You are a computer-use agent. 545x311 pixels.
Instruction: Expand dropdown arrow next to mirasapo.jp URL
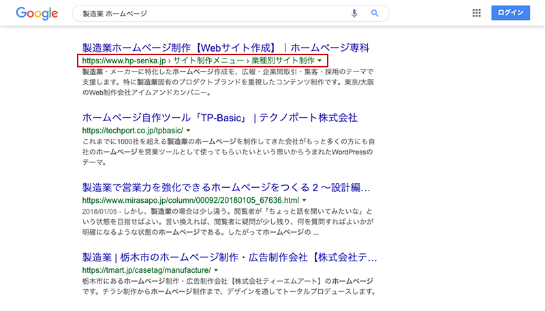coord(304,201)
